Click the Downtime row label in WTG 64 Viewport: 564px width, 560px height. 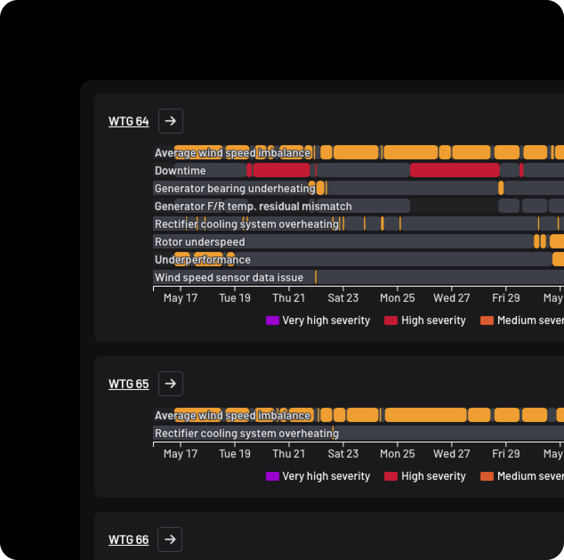[180, 170]
